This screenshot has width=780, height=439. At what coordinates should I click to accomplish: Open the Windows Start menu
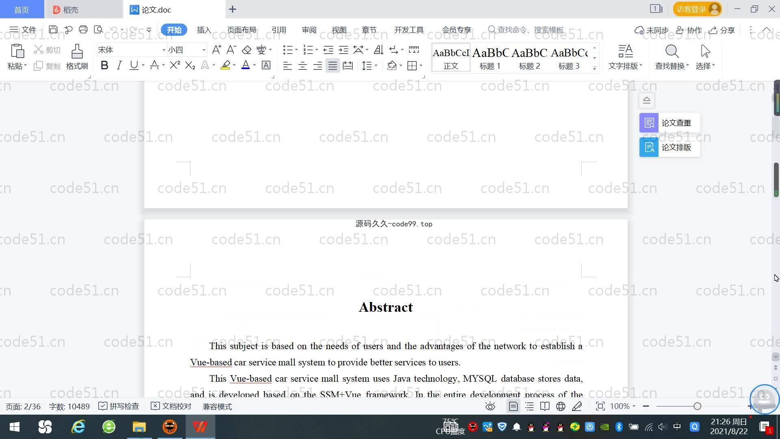tap(14, 427)
